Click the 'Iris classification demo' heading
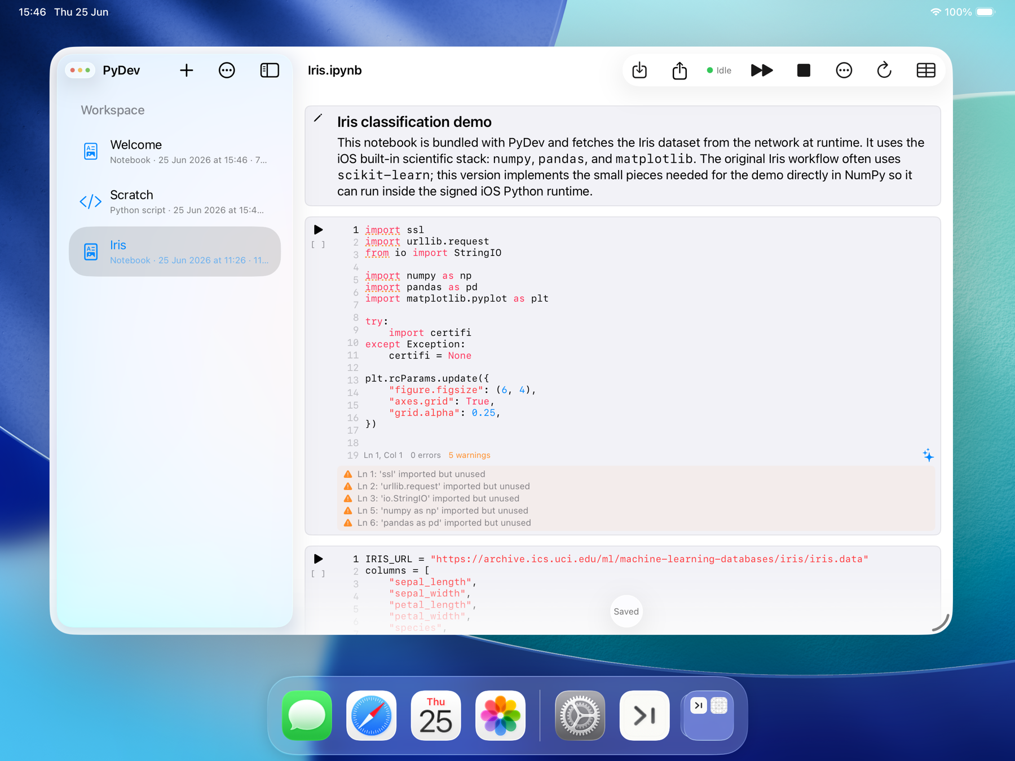 (414, 122)
